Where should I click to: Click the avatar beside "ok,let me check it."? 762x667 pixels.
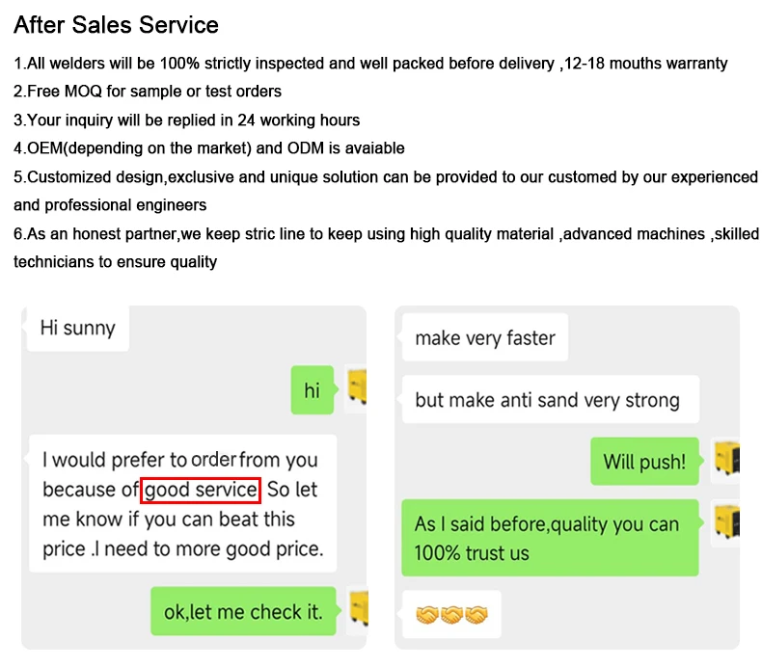pos(358,610)
